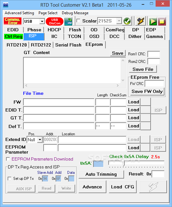The width and height of the screenshot is (172, 207).
Task: Switch to the DCC tab
Action: (x=115, y=36)
